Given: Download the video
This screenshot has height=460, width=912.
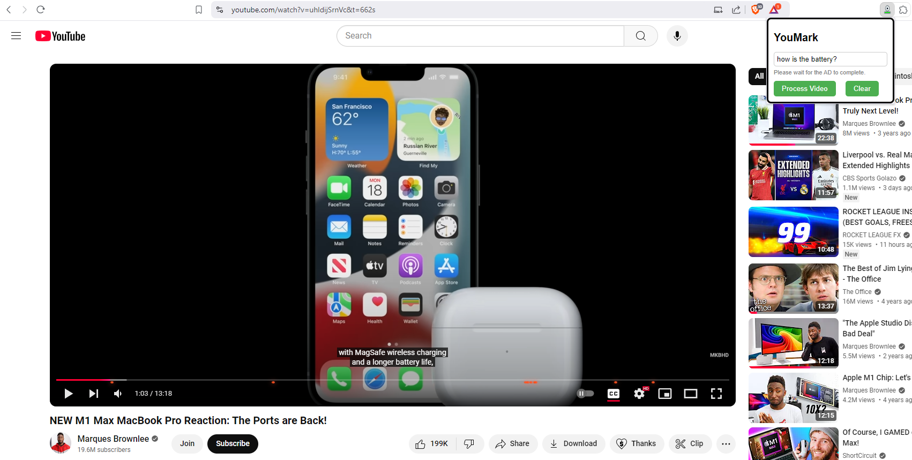Looking at the screenshot, I should coord(574,444).
